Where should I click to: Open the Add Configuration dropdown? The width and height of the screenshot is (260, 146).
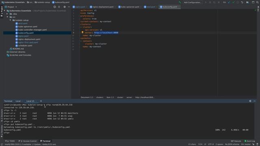point(193,2)
